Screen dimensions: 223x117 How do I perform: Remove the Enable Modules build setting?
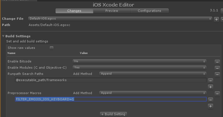pos(217,68)
